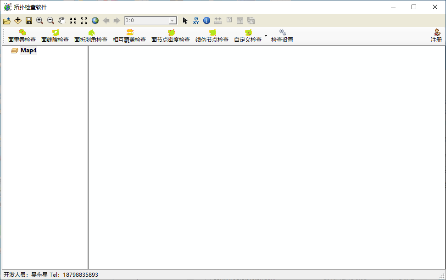Activate the blue Identify info tool

[207, 21]
